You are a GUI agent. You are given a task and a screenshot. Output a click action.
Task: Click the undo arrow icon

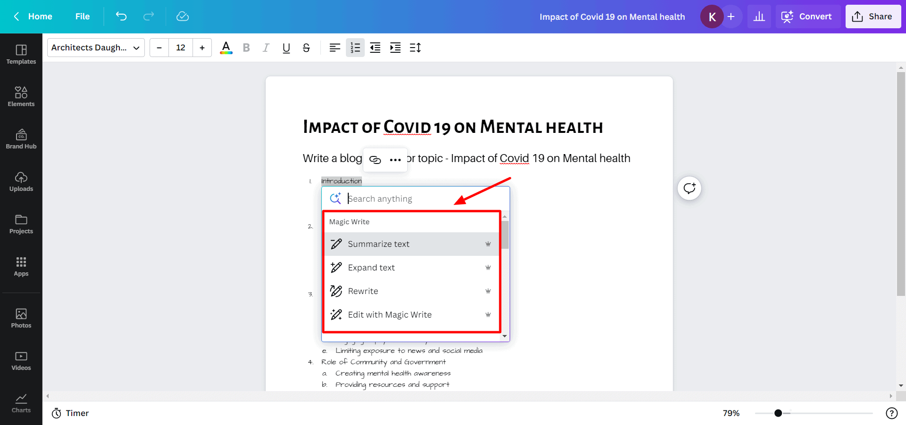121,16
